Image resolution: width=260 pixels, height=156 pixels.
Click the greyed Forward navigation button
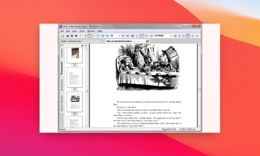point(137,36)
